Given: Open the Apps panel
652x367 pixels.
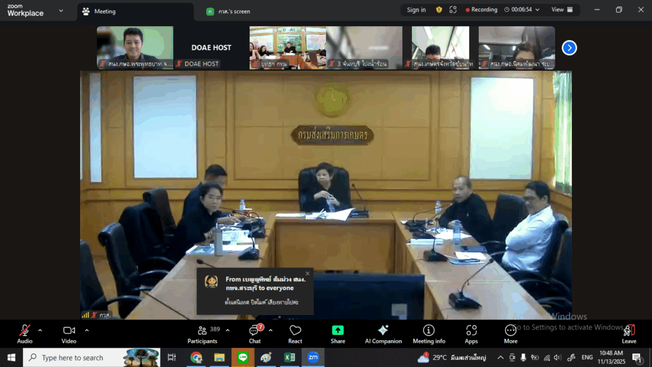Looking at the screenshot, I should (471, 331).
